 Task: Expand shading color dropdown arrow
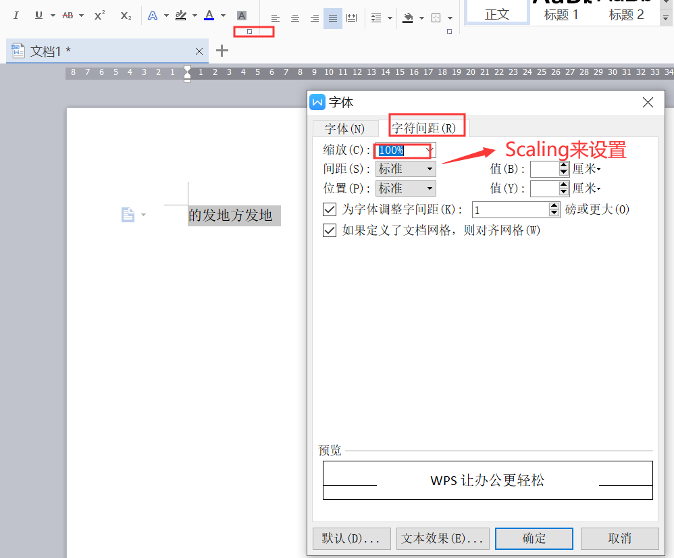pos(421,18)
